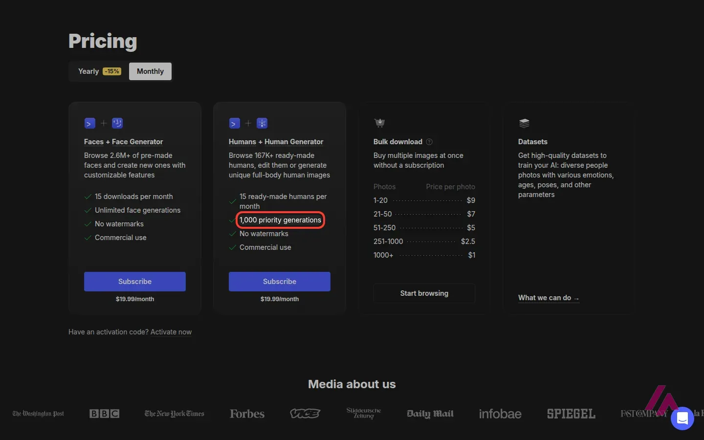Click the $9 price for 1-20 photos
This screenshot has width=704, height=440.
tap(471, 200)
